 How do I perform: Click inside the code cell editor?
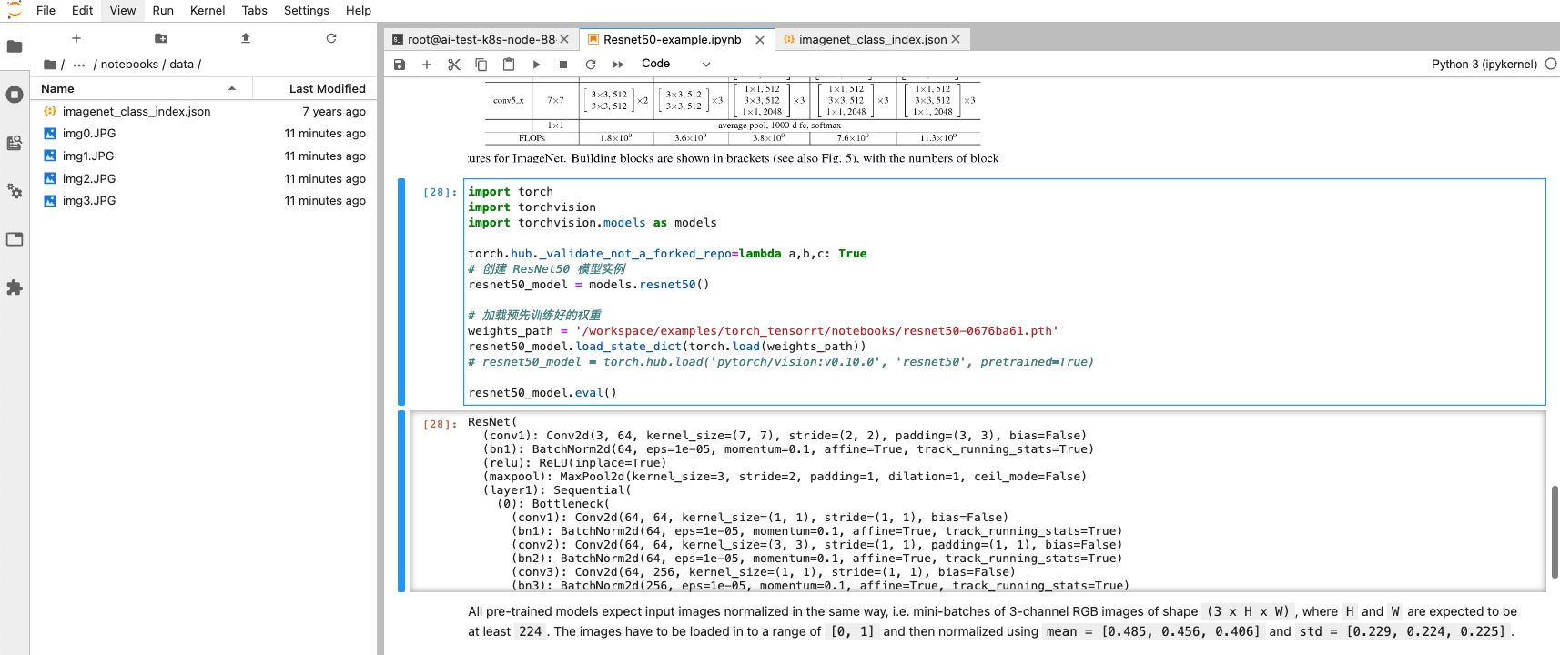(1005, 292)
